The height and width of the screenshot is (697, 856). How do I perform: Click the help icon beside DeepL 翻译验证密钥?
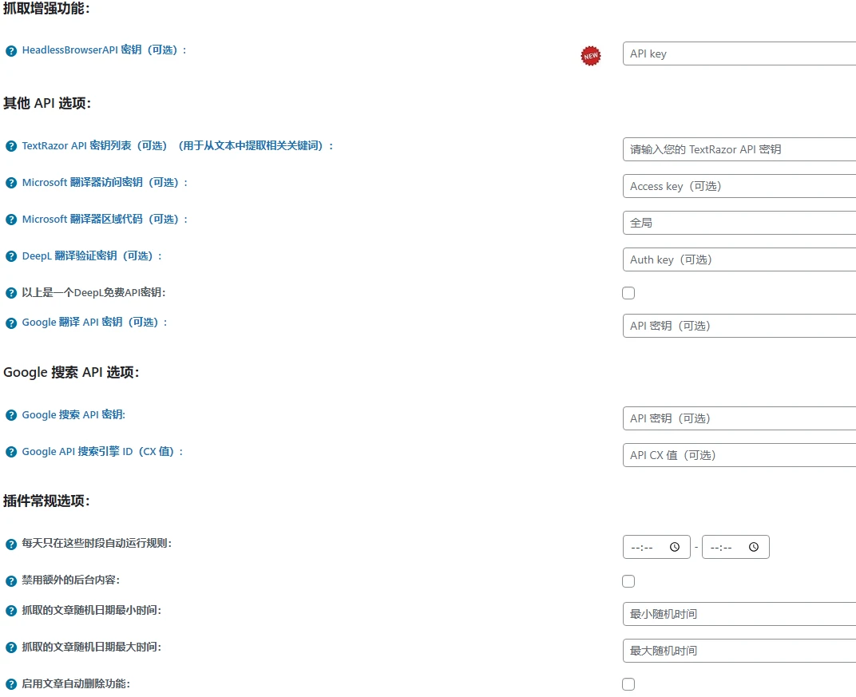(x=10, y=256)
